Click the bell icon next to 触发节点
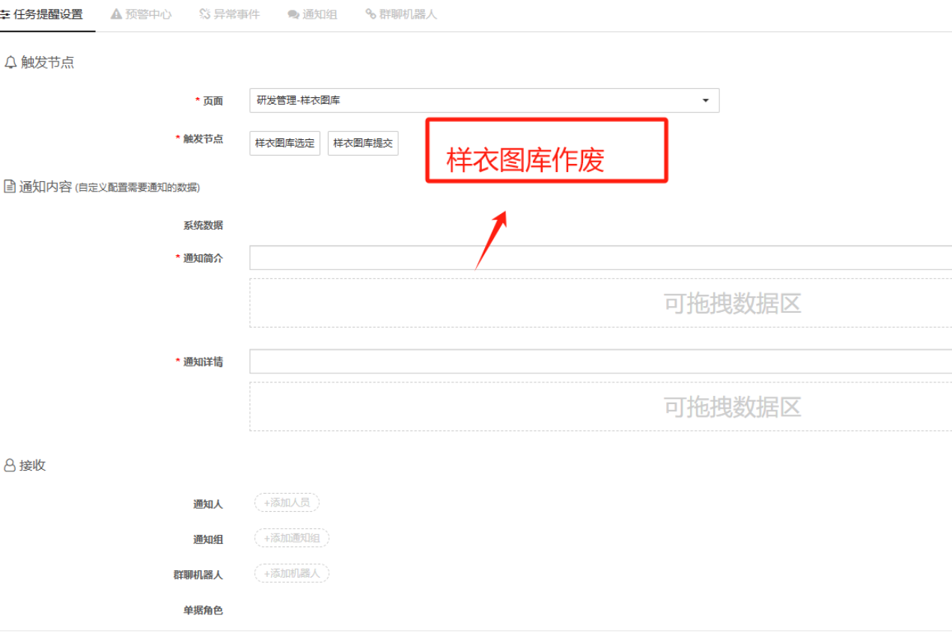Screen dimensions: 952x642 (10, 63)
